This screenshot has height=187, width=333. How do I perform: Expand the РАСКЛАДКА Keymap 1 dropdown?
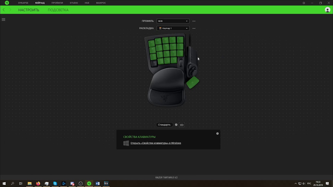[173, 28]
